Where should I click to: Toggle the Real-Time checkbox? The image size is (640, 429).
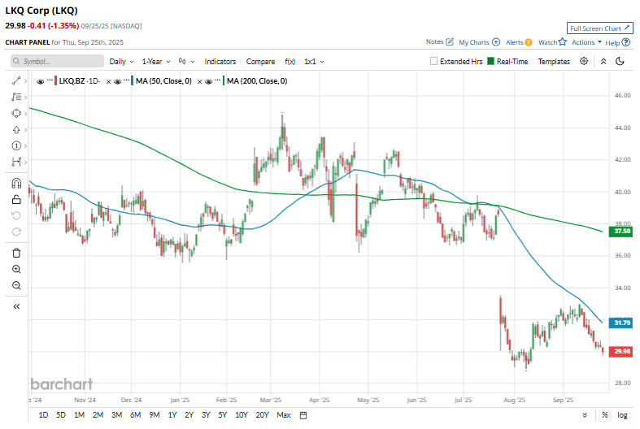[491, 61]
